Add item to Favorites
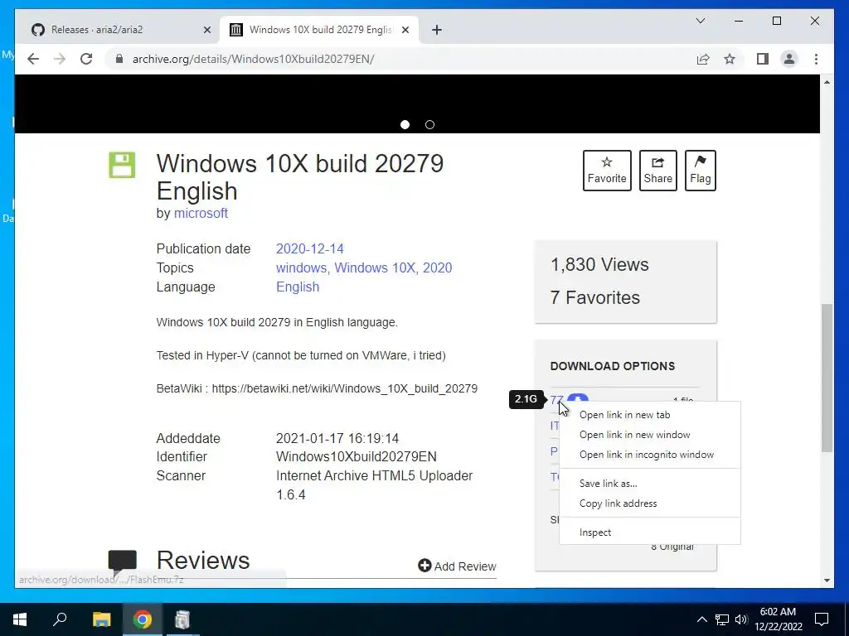The image size is (849, 636). 607,171
